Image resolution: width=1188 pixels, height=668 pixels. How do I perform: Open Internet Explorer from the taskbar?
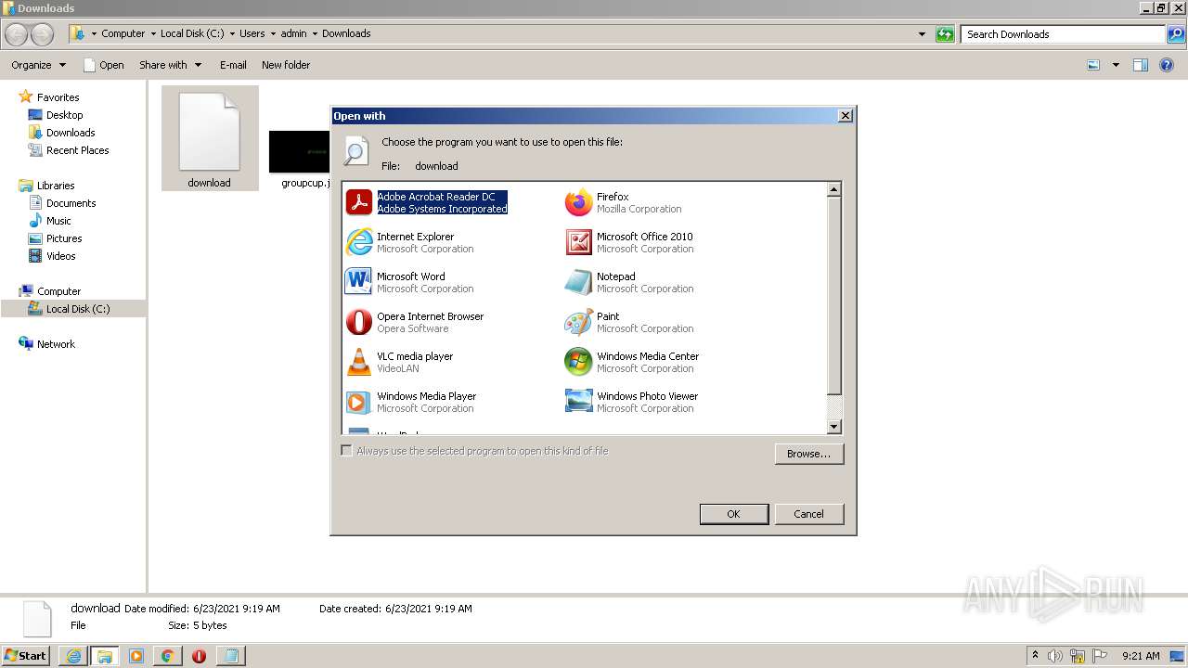coord(73,656)
